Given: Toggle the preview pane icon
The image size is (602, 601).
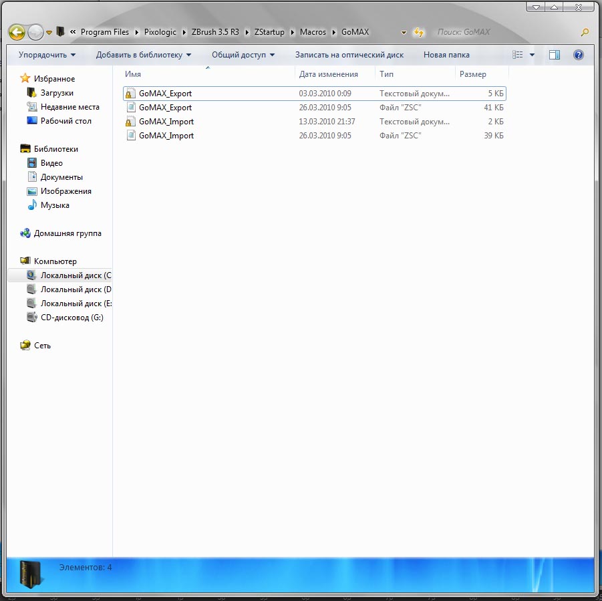Looking at the screenshot, I should tap(555, 55).
